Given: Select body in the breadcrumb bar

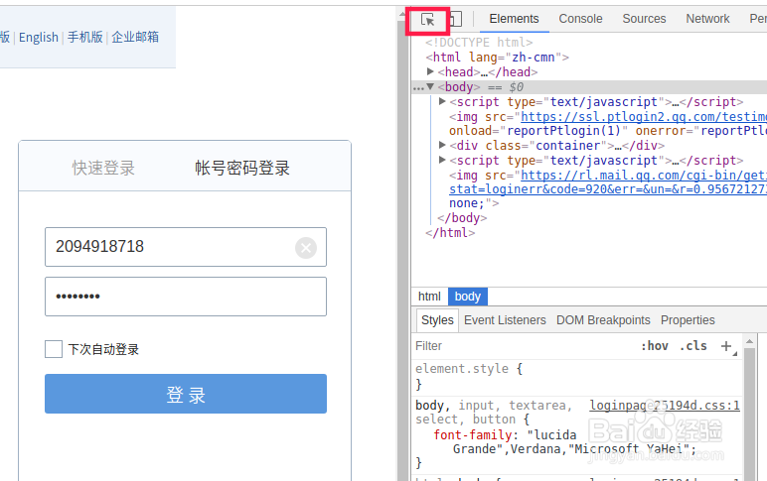Looking at the screenshot, I should click(x=468, y=297).
